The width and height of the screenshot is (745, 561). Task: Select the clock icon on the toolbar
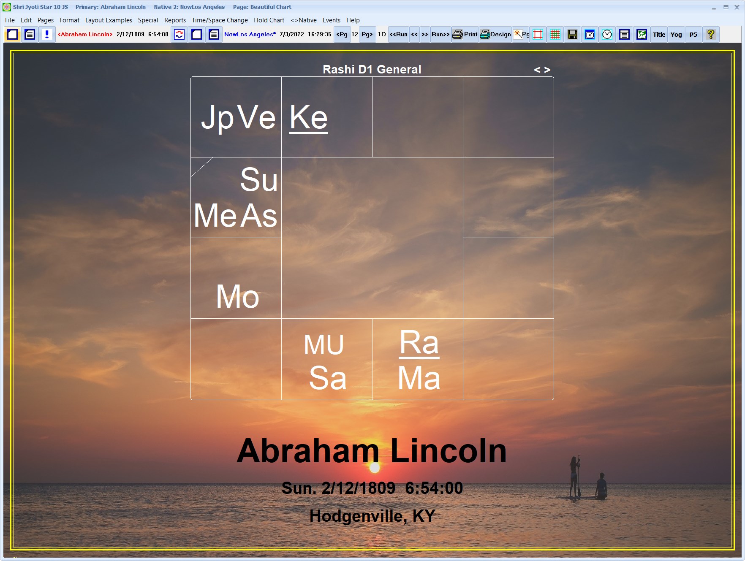pyautogui.click(x=607, y=35)
